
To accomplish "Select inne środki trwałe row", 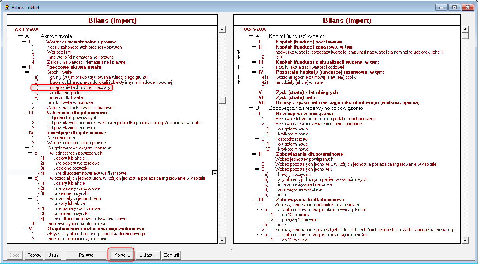I will pos(66,97).
